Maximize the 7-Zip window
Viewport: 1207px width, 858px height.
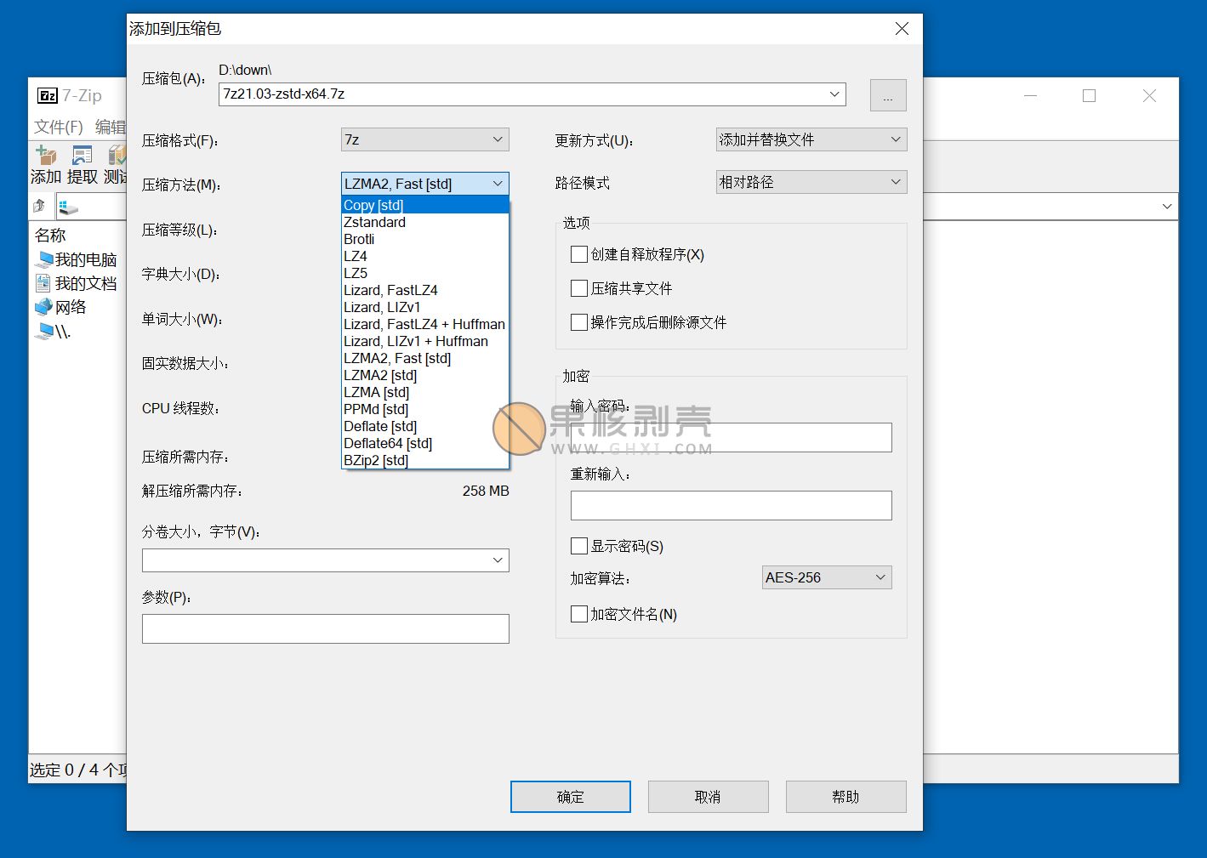(1089, 96)
